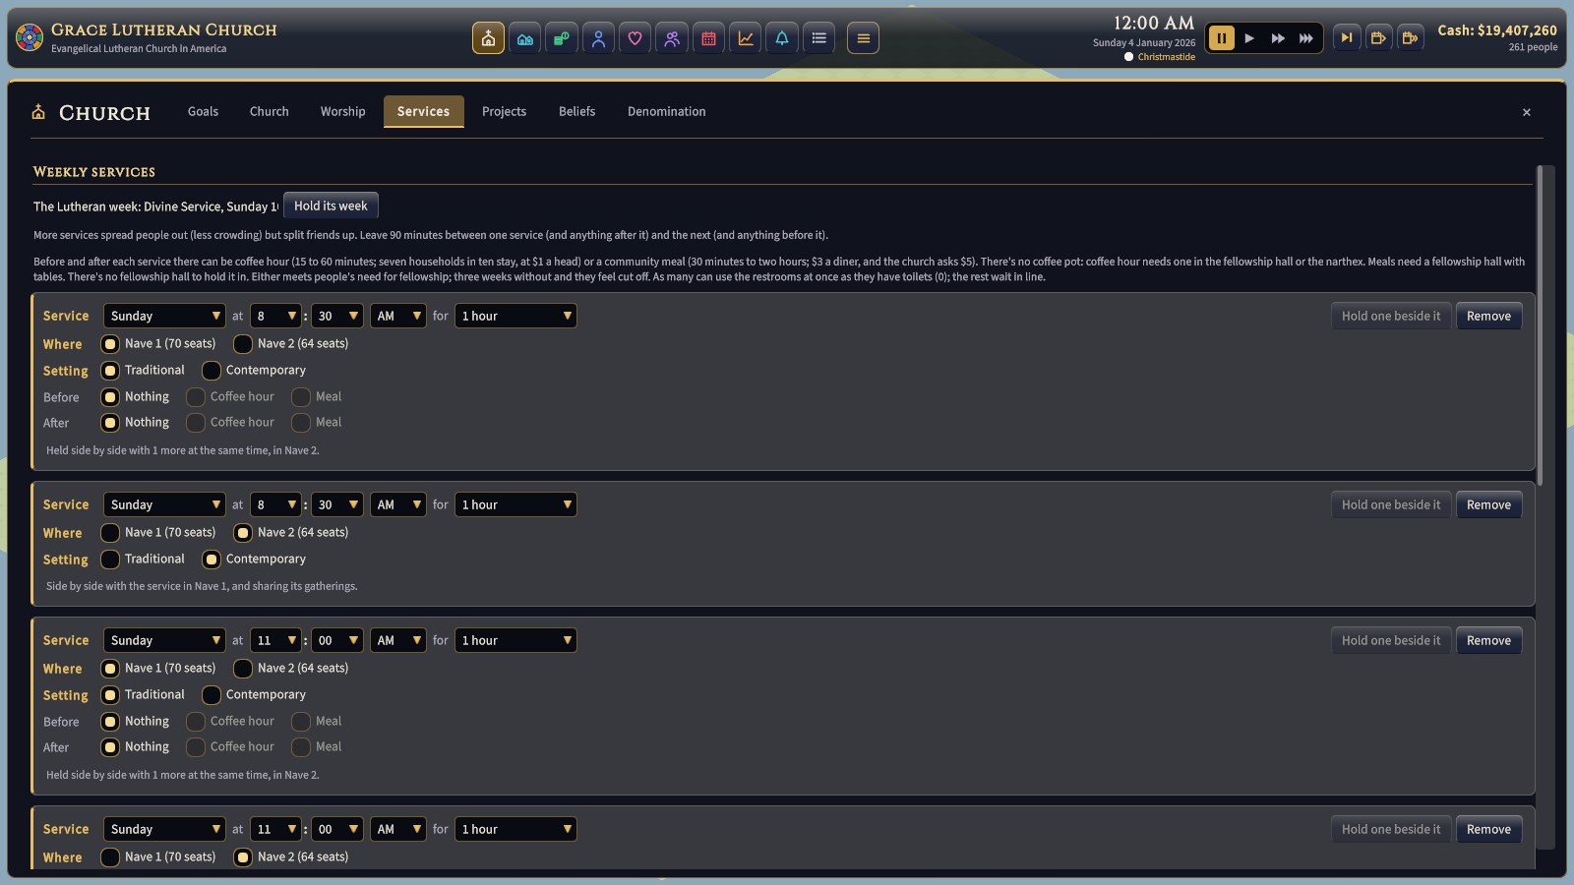Click the grace church logo emblem
Image resolution: width=1574 pixels, height=885 pixels.
(x=30, y=38)
